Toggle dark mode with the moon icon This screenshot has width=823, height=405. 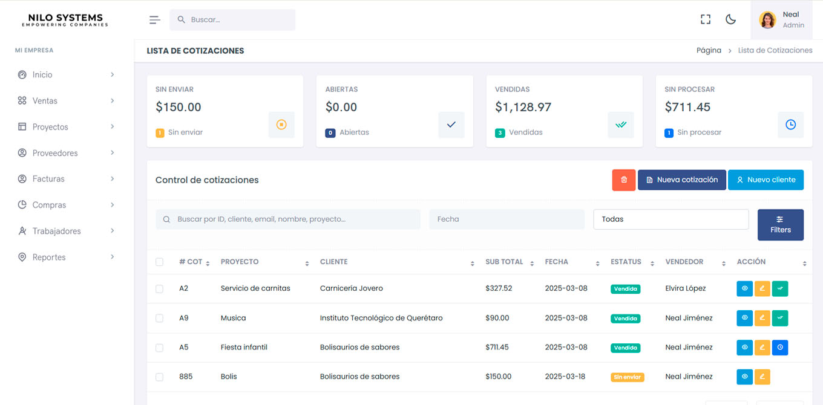click(x=730, y=19)
